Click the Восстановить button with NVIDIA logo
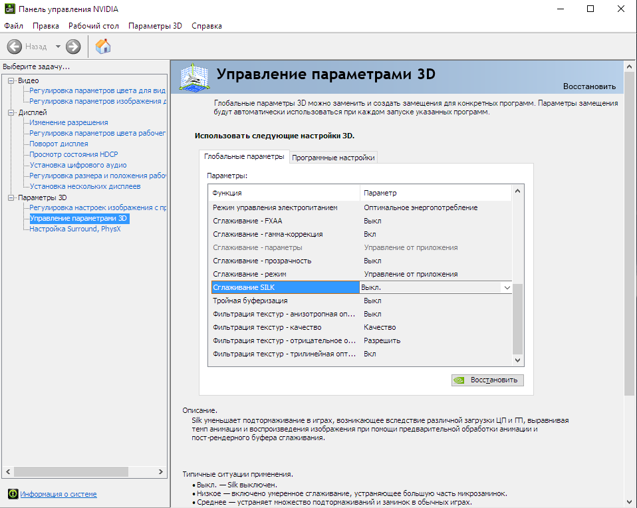The image size is (637, 508). tap(487, 380)
